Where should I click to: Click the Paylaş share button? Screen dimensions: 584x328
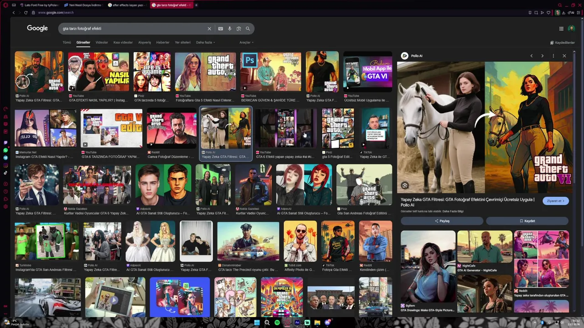point(442,221)
